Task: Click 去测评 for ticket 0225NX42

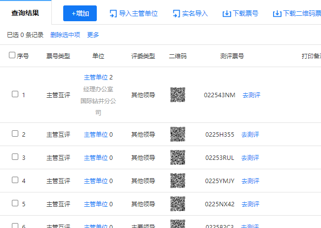Action: 250,204
